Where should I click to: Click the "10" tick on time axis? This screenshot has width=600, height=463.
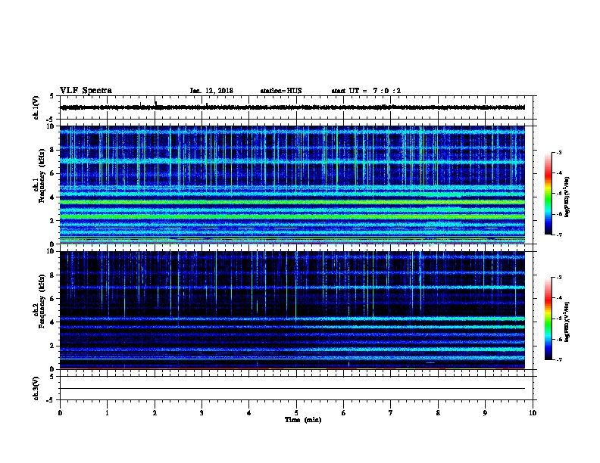pyautogui.click(x=533, y=413)
